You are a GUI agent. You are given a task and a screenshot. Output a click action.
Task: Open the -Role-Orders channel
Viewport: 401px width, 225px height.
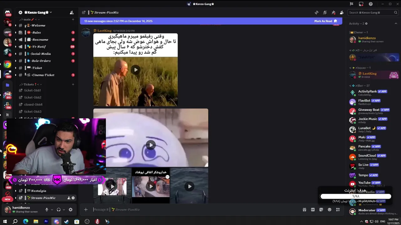point(46,61)
